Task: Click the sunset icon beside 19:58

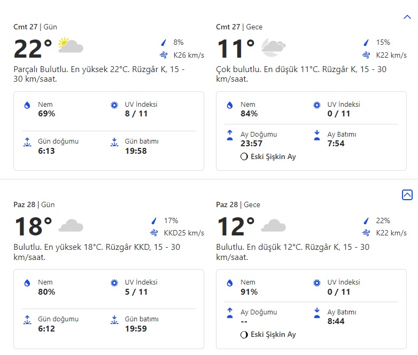Action: (x=114, y=143)
